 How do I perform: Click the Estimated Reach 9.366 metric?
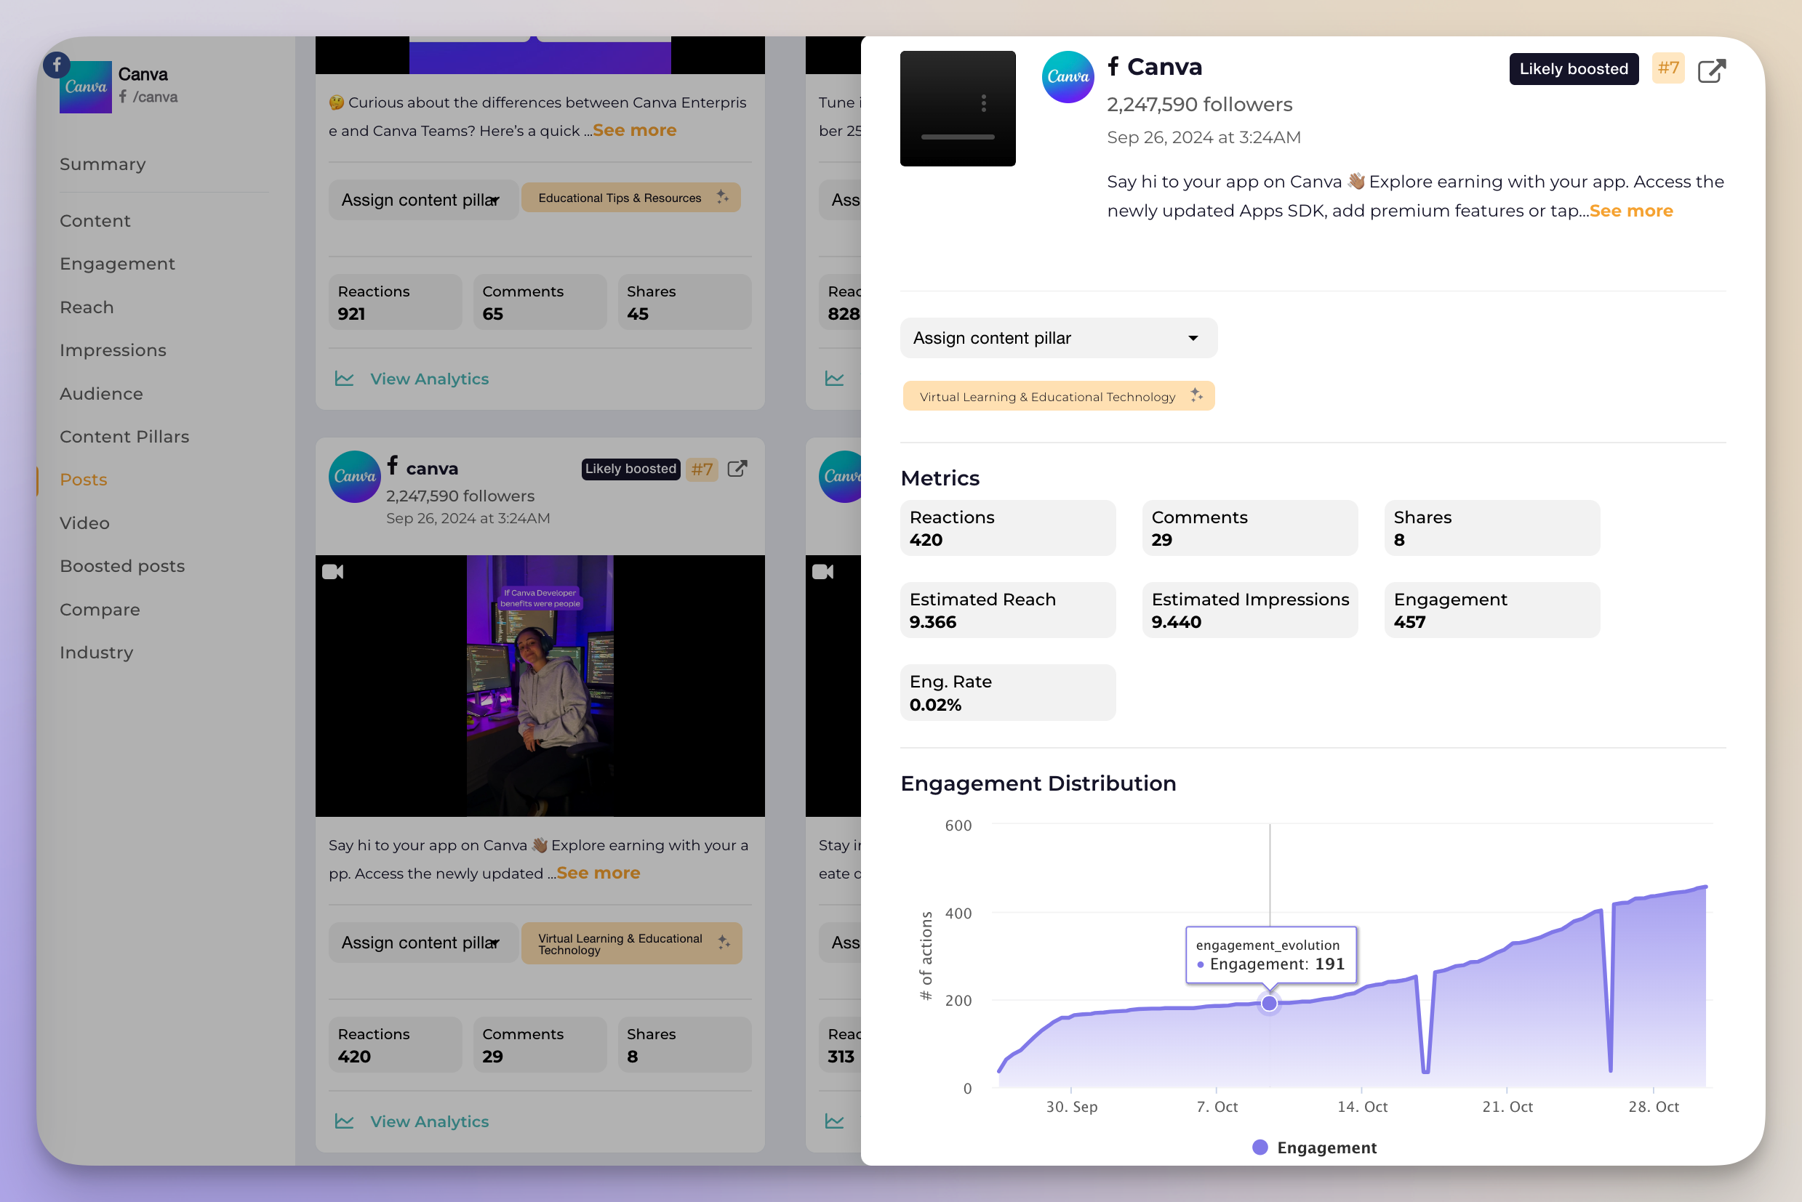(1008, 610)
